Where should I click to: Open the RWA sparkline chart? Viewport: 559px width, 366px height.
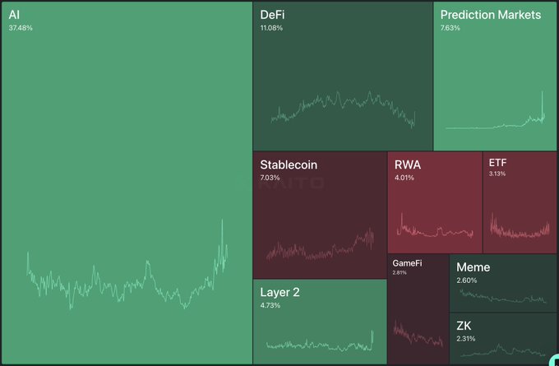point(434,230)
